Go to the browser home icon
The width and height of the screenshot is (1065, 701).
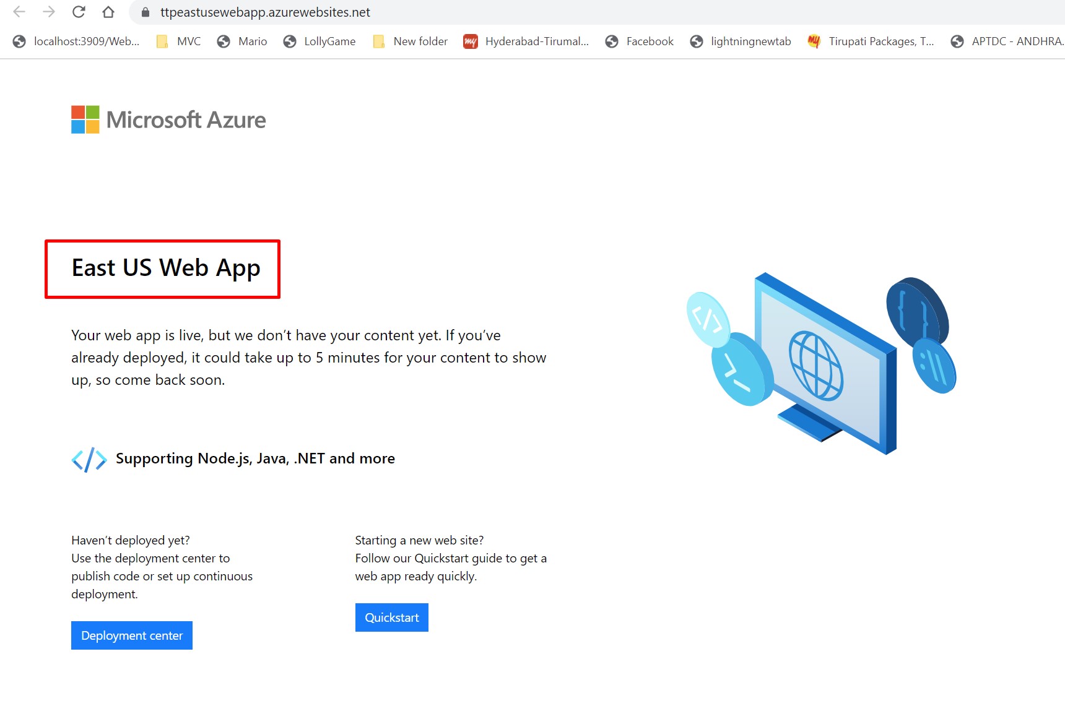pyautogui.click(x=108, y=12)
